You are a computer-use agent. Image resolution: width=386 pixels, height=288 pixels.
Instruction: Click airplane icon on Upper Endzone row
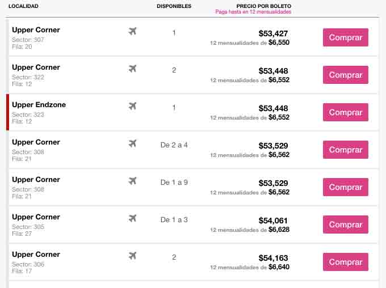132,106
